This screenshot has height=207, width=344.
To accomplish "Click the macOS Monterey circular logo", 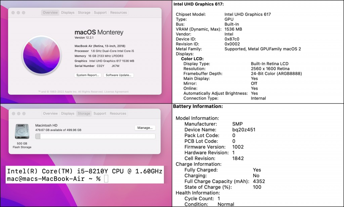I will click(x=41, y=55).
